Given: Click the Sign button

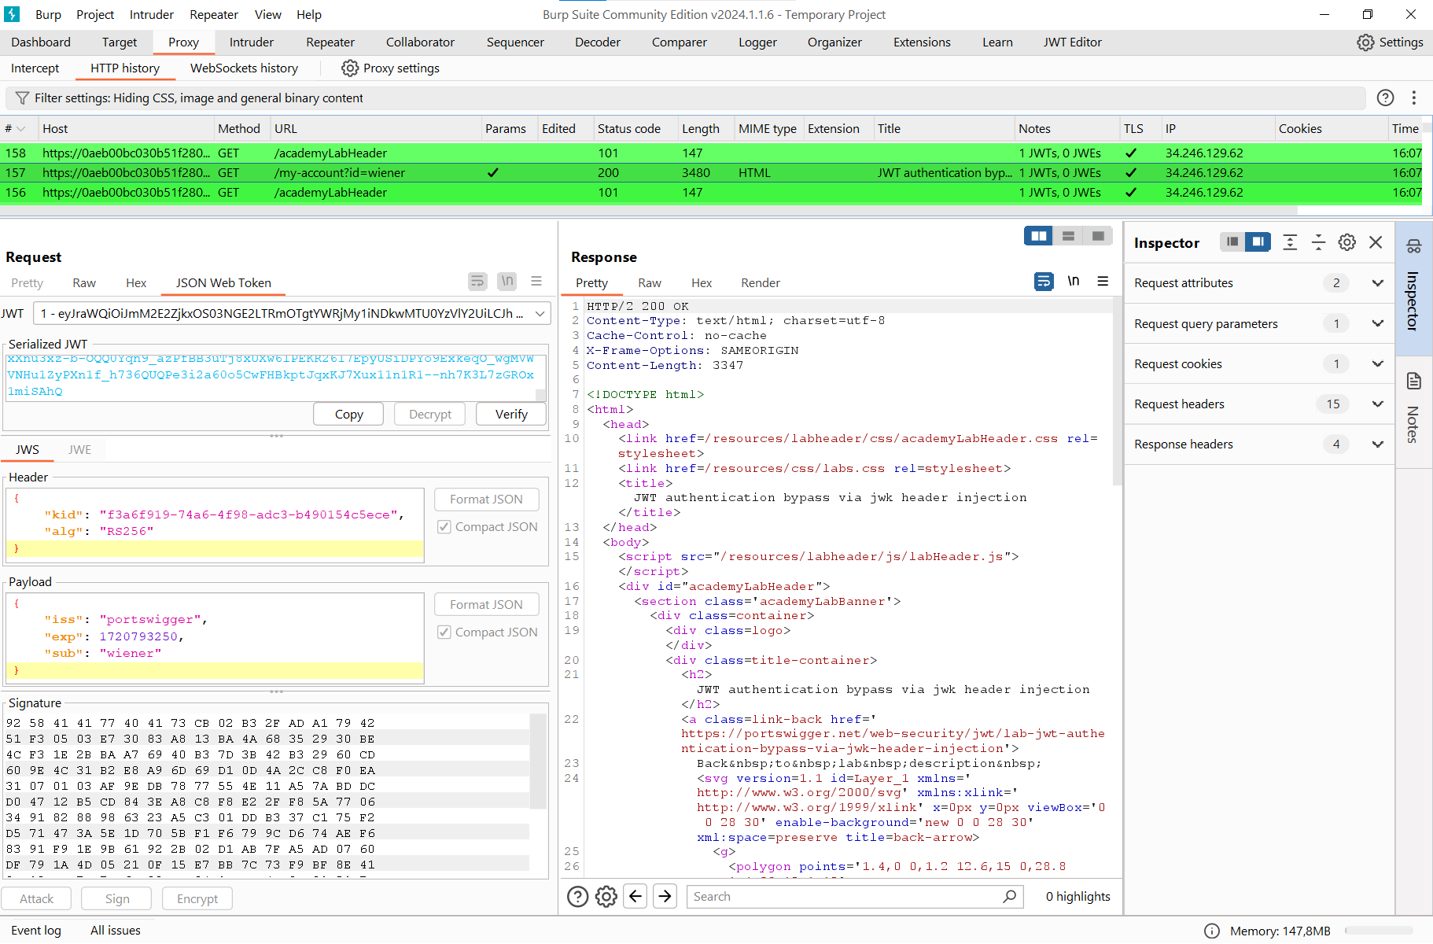Looking at the screenshot, I should pos(117,899).
